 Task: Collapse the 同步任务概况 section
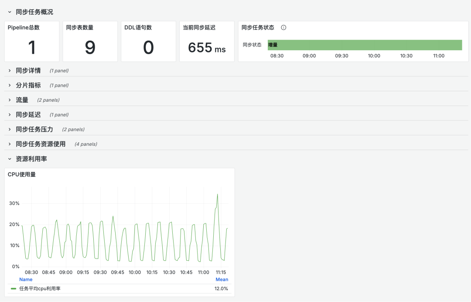[x=10, y=12]
